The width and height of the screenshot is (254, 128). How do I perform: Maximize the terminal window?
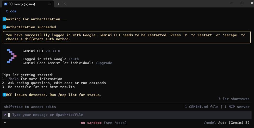(x=242, y=3)
